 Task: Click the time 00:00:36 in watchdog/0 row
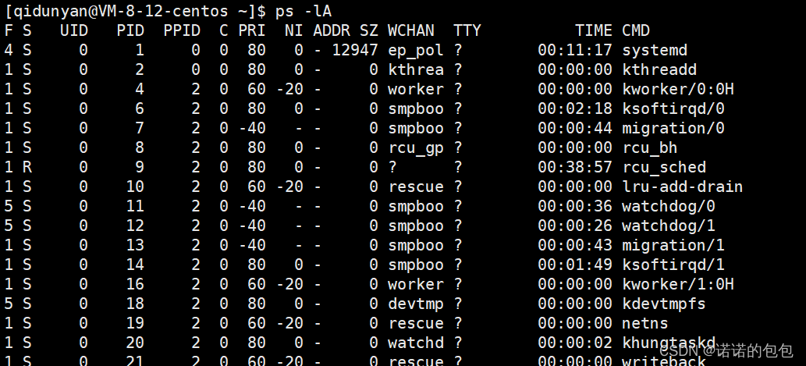575,206
